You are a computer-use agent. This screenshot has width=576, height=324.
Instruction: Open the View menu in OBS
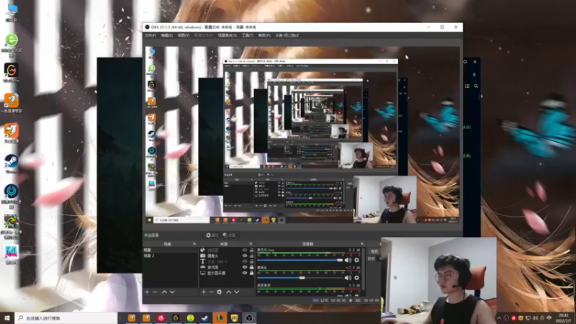pos(184,35)
